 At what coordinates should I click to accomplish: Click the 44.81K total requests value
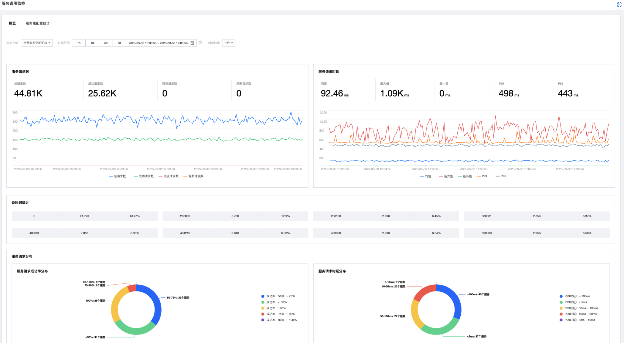pos(28,93)
